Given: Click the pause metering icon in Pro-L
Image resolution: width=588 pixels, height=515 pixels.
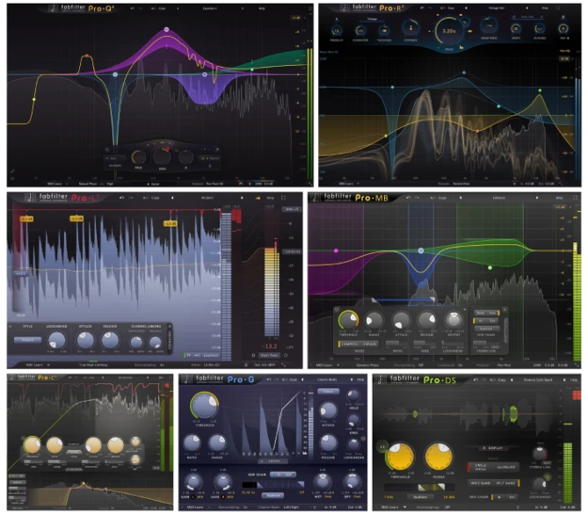Looking at the screenshot, I should click(x=253, y=355).
